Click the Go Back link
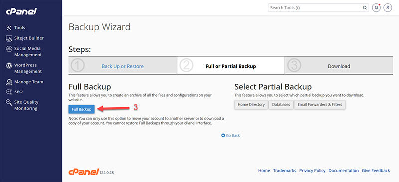 230,136
